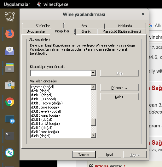Select d3d10level9 (doğal) entry
The image size is (162, 167).
coord(61,111)
